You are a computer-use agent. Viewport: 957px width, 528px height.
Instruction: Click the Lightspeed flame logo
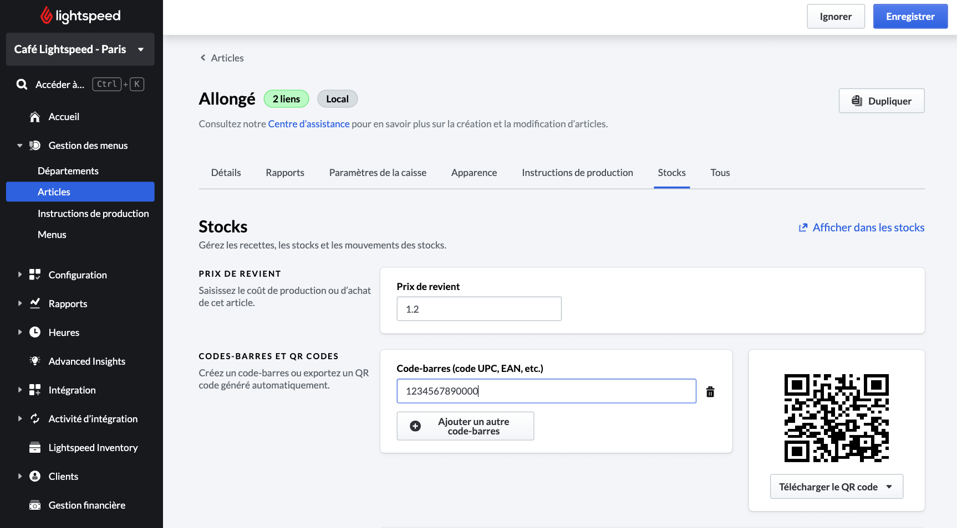47,16
